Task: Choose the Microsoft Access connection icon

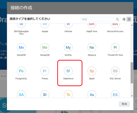Action: 115,26
